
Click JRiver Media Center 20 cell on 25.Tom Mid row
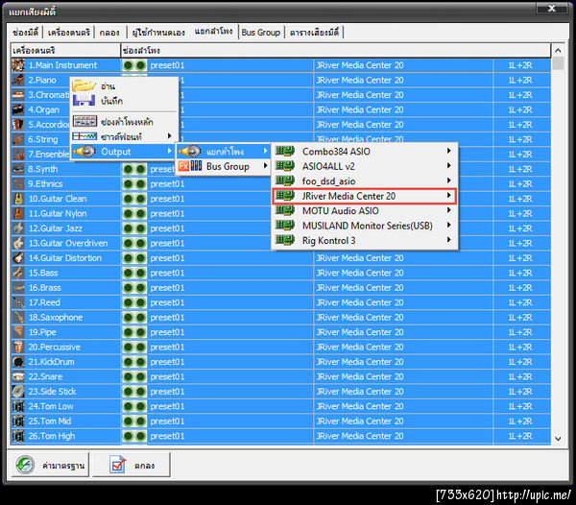pos(403,421)
